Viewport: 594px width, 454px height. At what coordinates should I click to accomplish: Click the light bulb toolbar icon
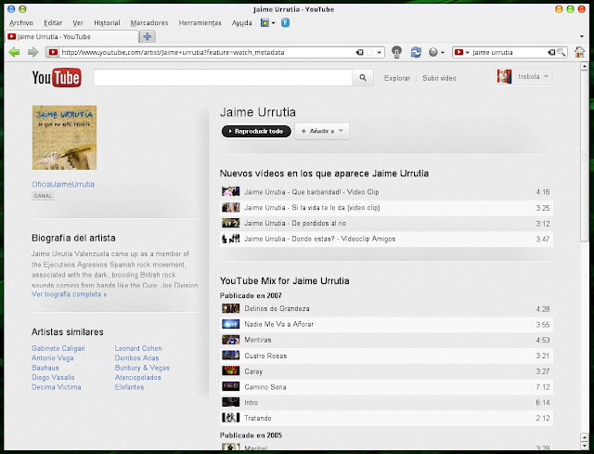tap(396, 52)
